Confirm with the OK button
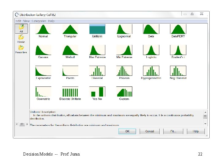221x165 pixels. [127, 131]
